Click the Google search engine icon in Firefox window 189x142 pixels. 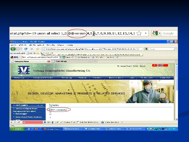[146, 49]
